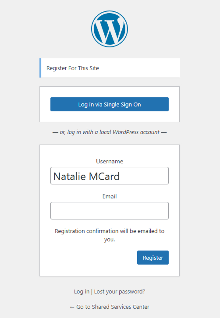Viewport: 220px width, 318px height.
Task: Click the Log in via Single Sign On button
Action: pyautogui.click(x=109, y=104)
